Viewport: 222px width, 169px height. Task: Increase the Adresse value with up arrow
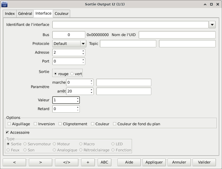83,51
